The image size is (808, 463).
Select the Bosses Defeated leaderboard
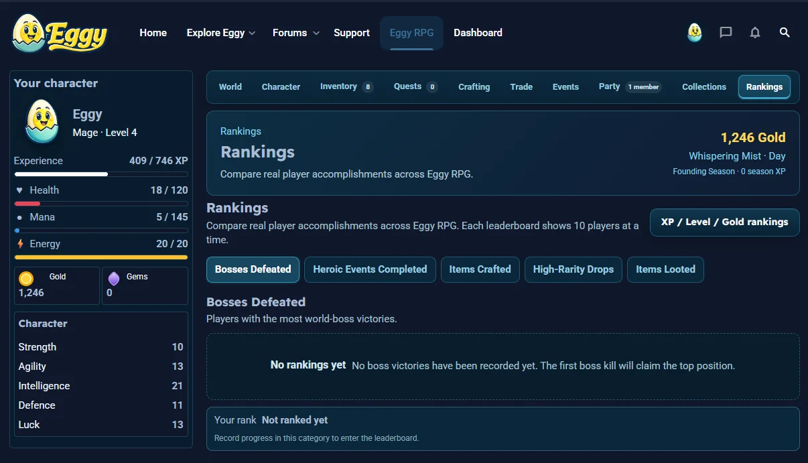253,269
